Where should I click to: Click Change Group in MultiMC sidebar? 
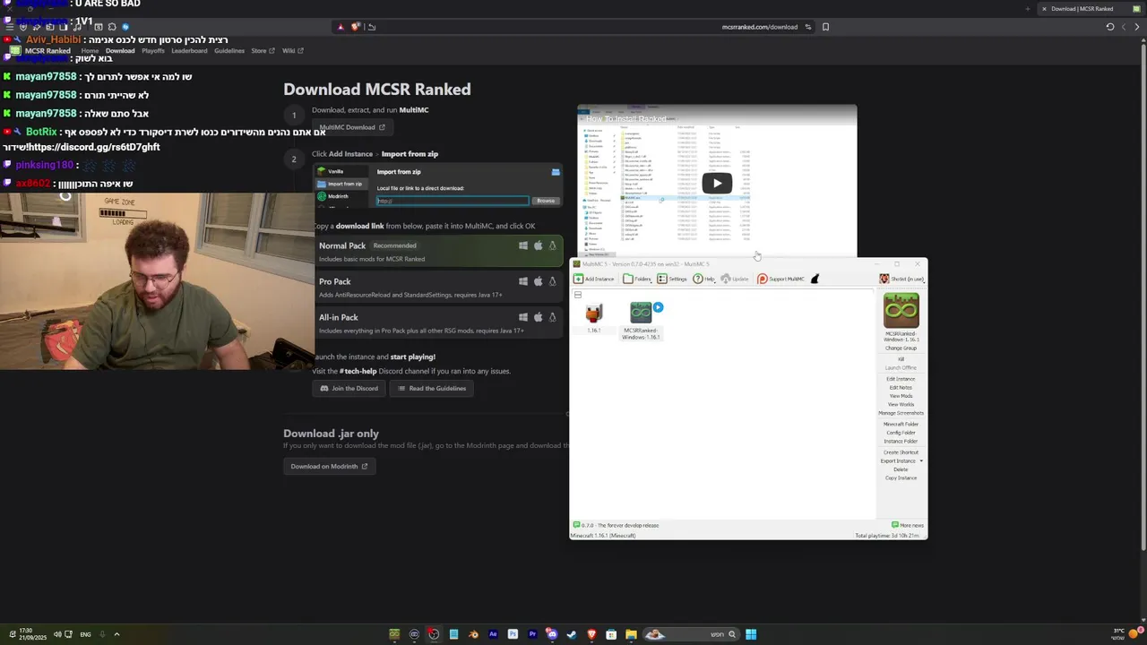pos(901,348)
